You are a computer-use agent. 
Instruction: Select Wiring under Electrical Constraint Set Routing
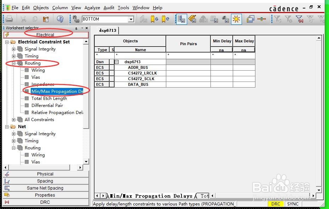coord(38,70)
